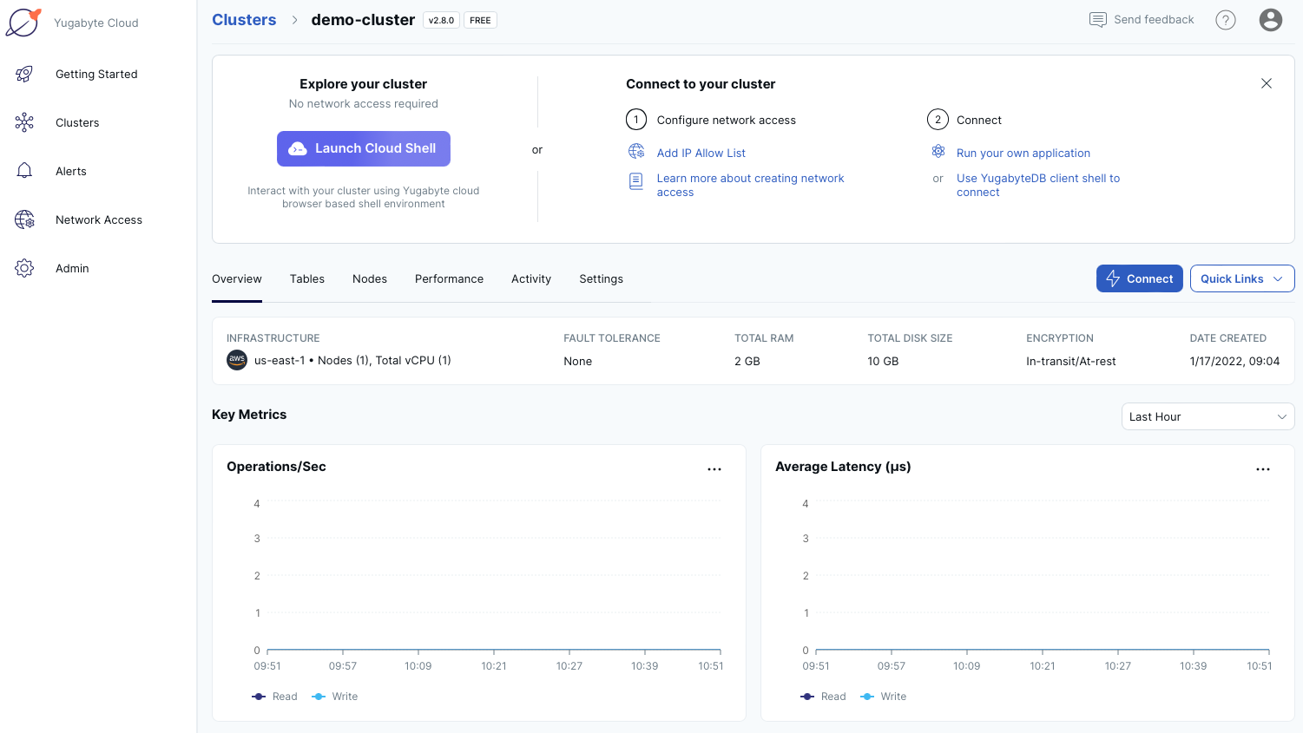The height and width of the screenshot is (733, 1303).
Task: Switch to the Performance tab
Action: 449,278
